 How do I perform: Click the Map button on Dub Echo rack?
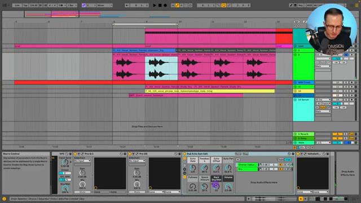click(246, 154)
